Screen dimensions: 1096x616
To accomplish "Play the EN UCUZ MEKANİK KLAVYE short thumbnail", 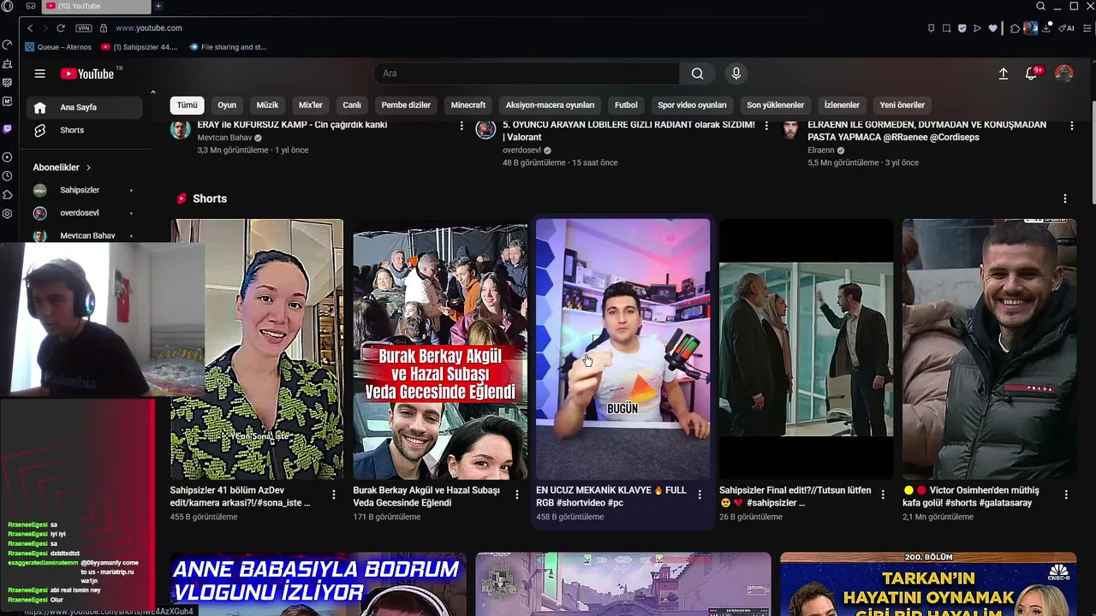I will pyautogui.click(x=622, y=349).
